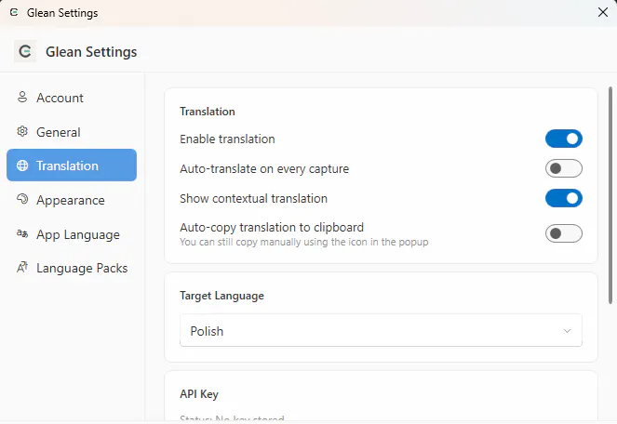The width and height of the screenshot is (617, 424).
Task: Switch to Appearance settings
Action: [x=72, y=200]
